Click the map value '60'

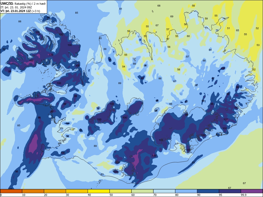[x=188, y=36]
